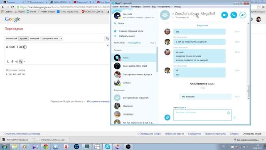
Task: Click the attach file paperclip icon in Skype
Action: [x=167, y=117]
